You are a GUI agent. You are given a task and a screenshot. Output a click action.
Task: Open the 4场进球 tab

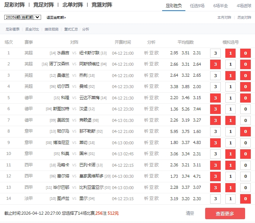[244, 5]
